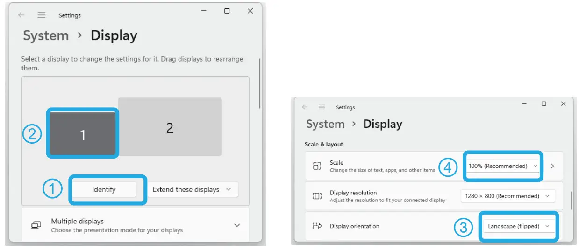Select display 1 thumbnail

tap(83, 133)
